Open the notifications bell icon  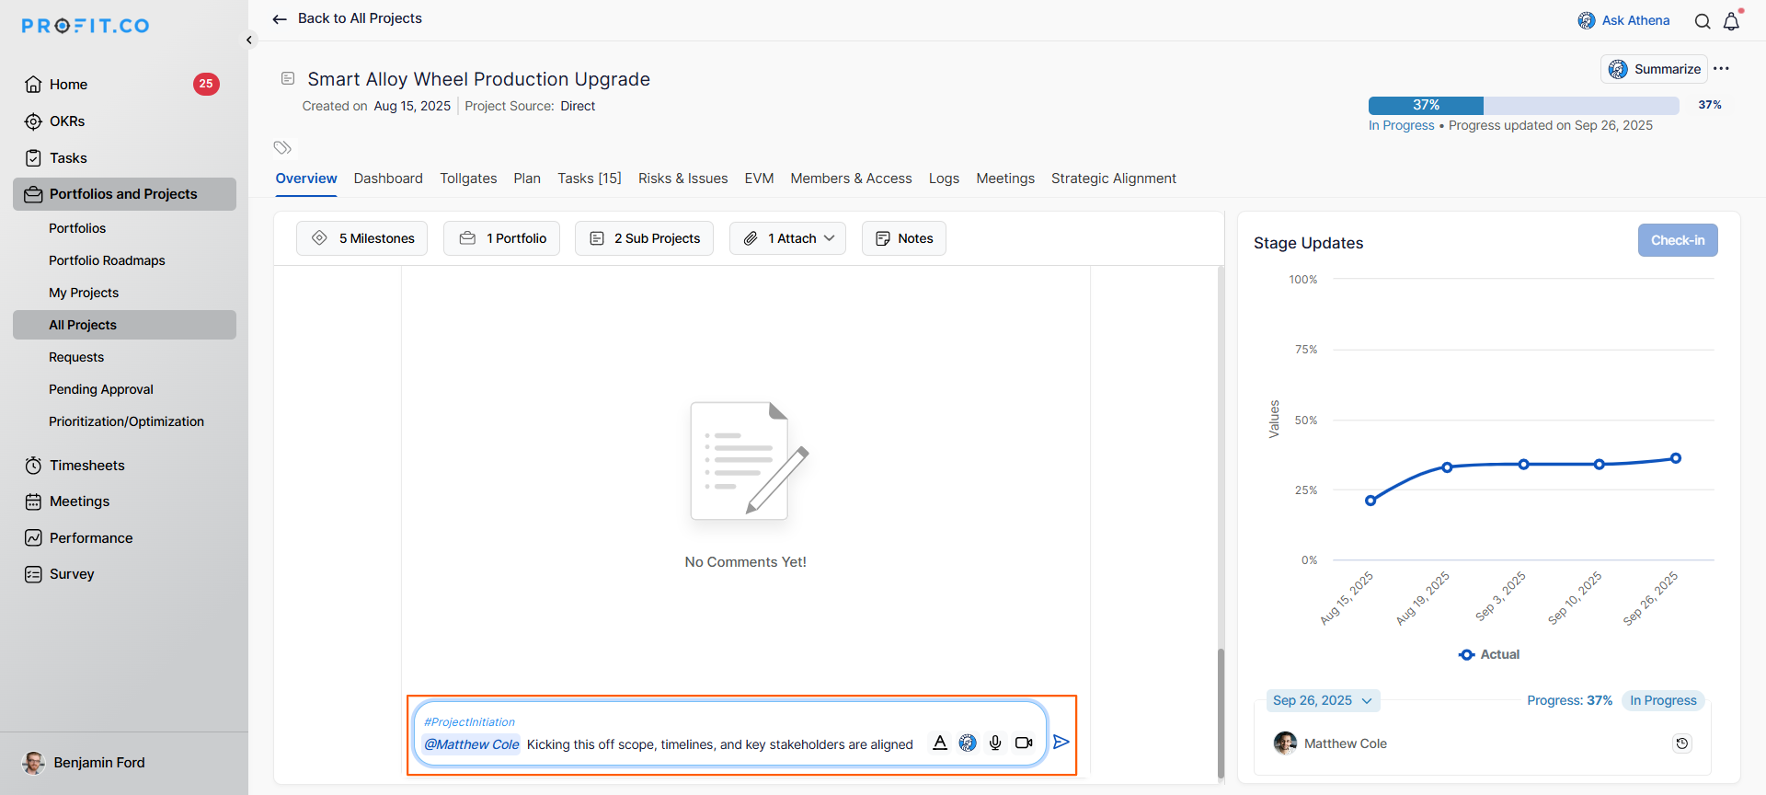click(1732, 21)
